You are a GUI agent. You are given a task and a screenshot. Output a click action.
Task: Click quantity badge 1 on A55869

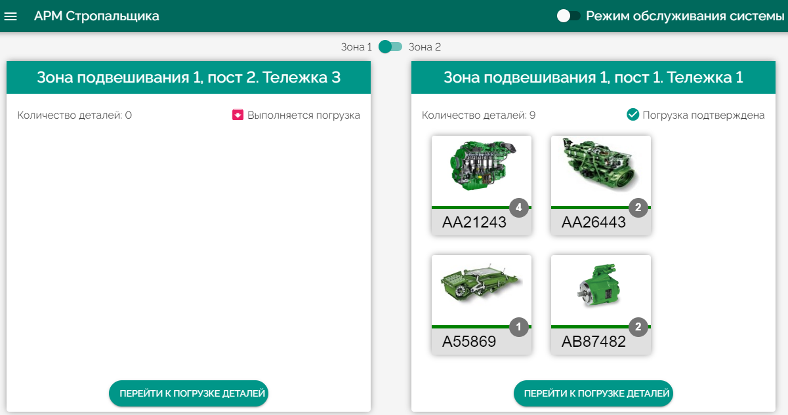pyautogui.click(x=519, y=327)
